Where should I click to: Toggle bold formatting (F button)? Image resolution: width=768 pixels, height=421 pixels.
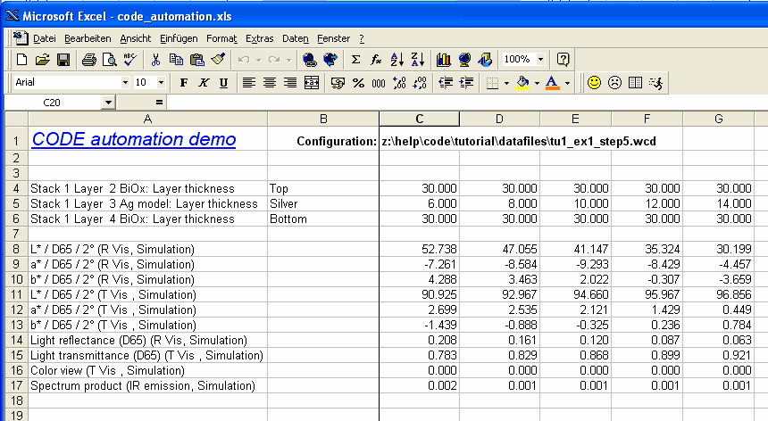(184, 83)
